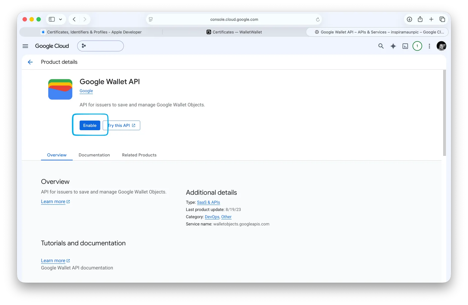468x305 pixels.
Task: Go back in Safari history
Action: [x=74, y=19]
